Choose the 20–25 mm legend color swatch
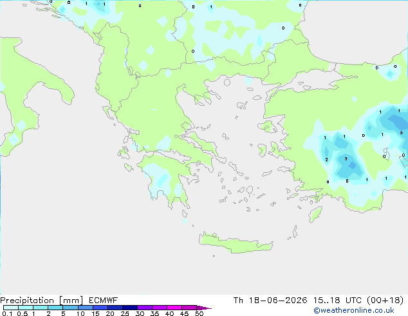 115,308
